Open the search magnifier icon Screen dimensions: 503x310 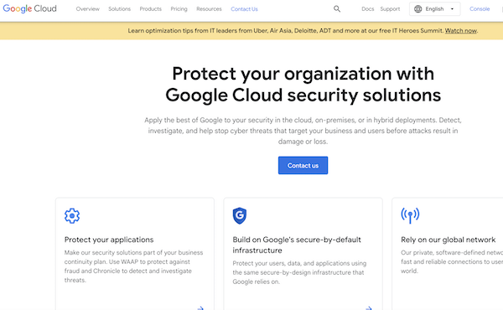(x=337, y=9)
